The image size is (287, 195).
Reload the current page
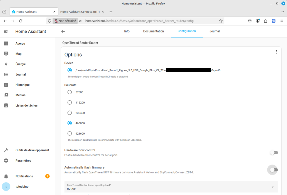coord(21,21)
